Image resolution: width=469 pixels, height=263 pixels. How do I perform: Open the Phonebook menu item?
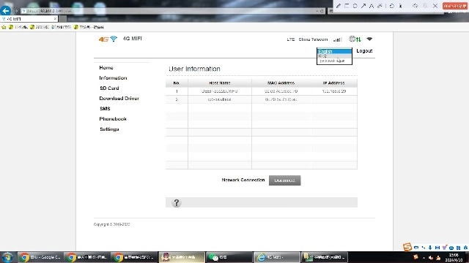(x=113, y=119)
